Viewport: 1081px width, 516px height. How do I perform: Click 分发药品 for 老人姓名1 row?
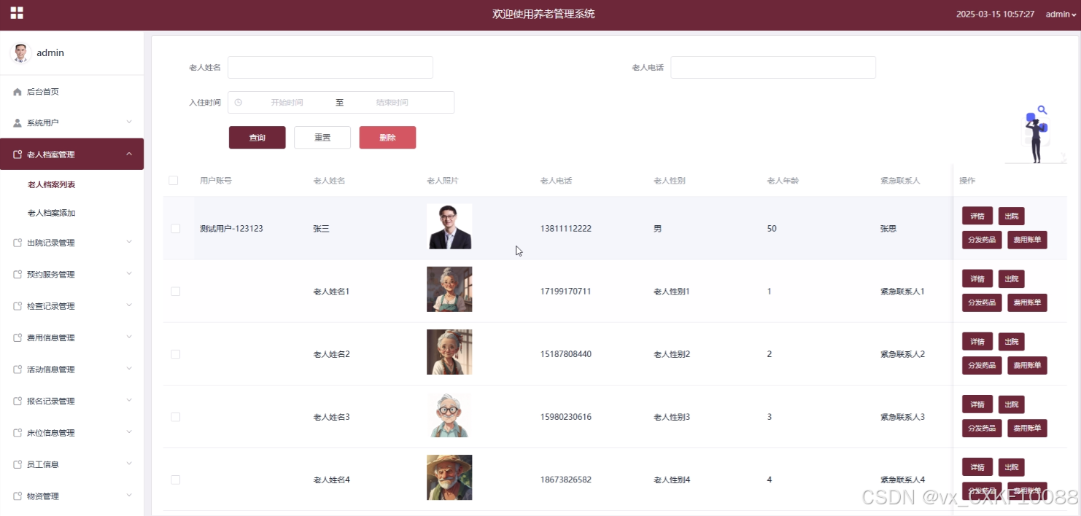tap(982, 302)
